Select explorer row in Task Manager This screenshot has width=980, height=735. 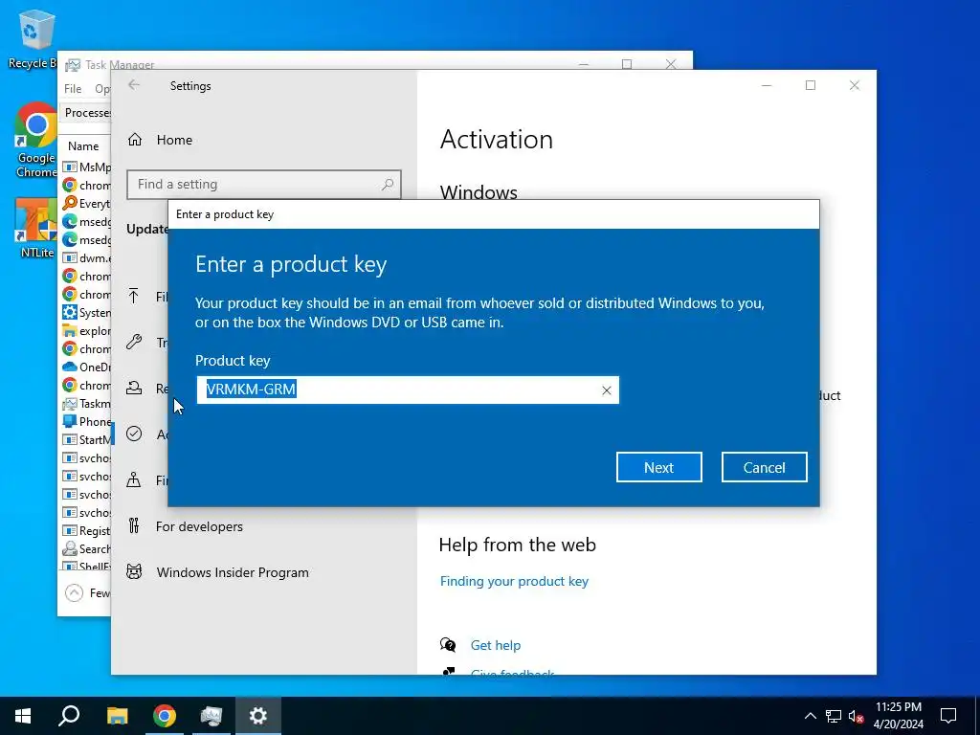point(86,330)
